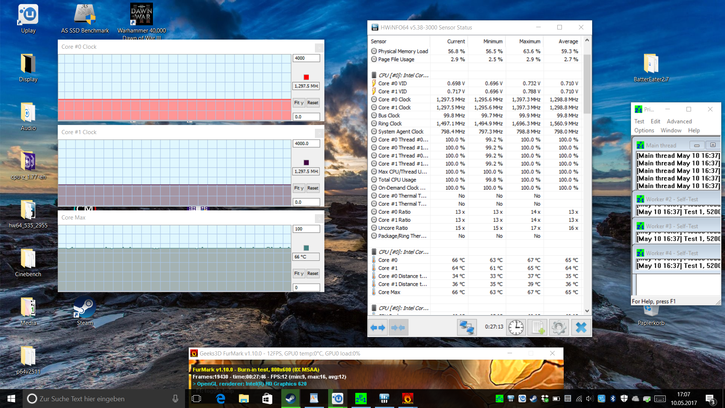Click the collapse columns arrows icon in HWiNFO

(x=398, y=328)
